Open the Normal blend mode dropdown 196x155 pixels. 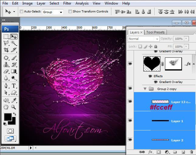pos(143,39)
